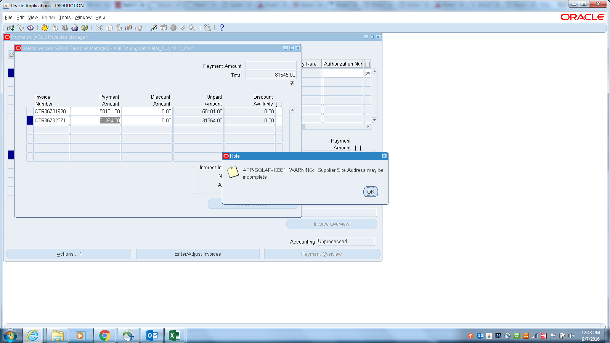Select the Find flashlight icon
The height and width of the screenshot is (343, 610).
20,27
